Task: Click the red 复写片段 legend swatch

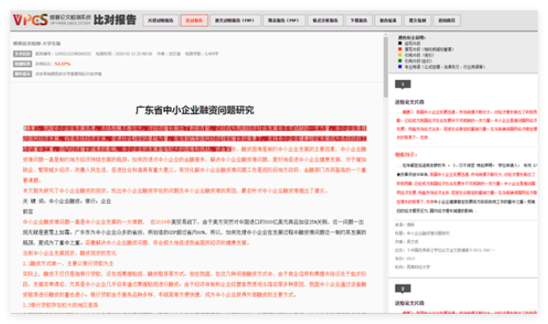Action: (x=400, y=49)
